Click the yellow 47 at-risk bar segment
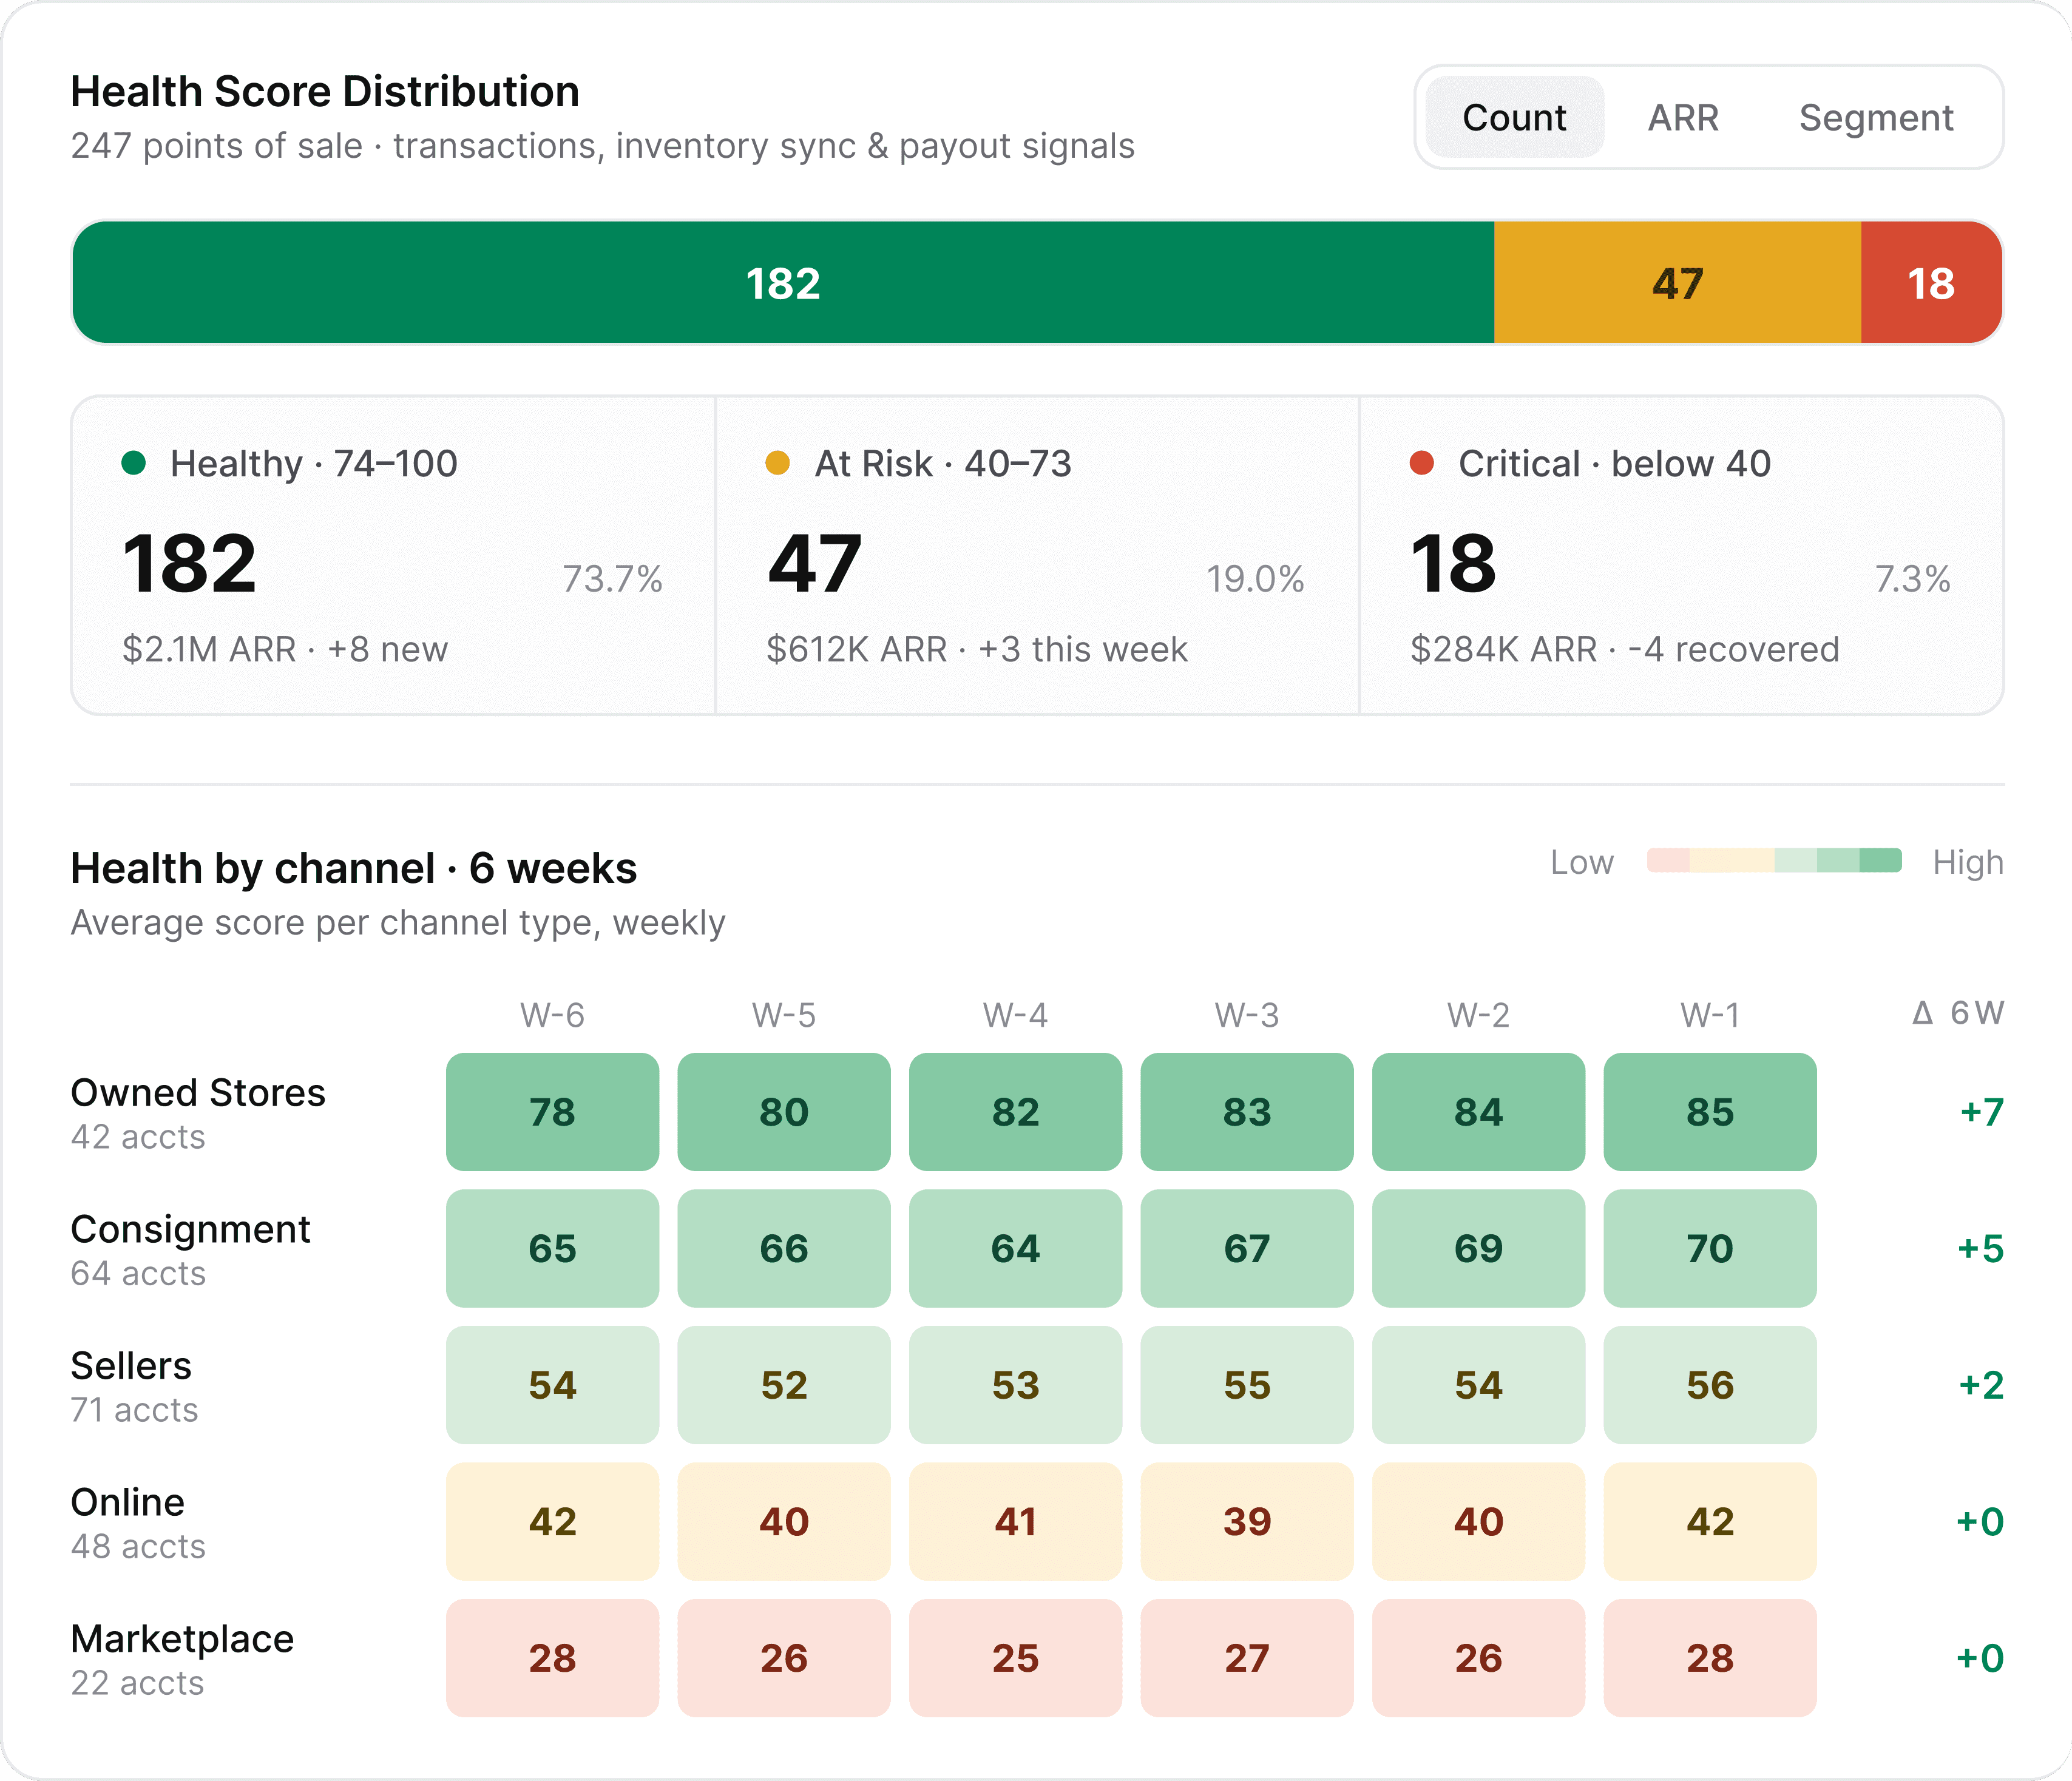Image resolution: width=2072 pixels, height=1781 pixels. click(x=1677, y=283)
